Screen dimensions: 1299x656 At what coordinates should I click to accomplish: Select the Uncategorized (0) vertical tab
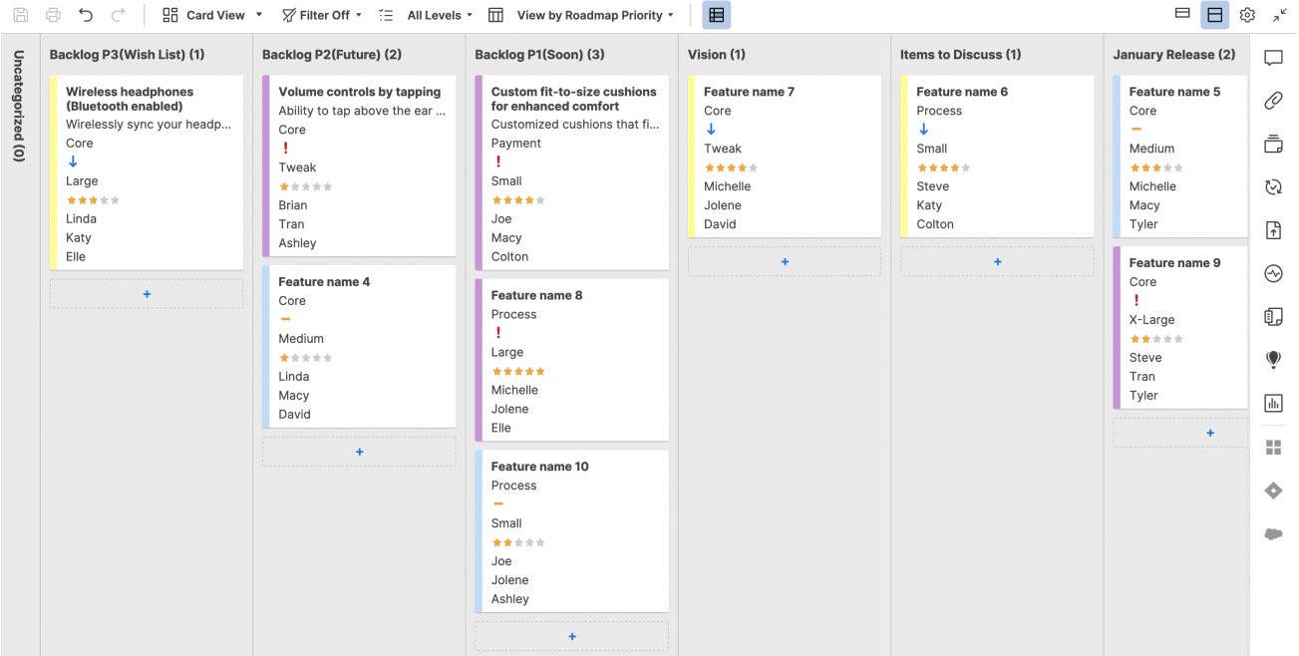tap(19, 106)
